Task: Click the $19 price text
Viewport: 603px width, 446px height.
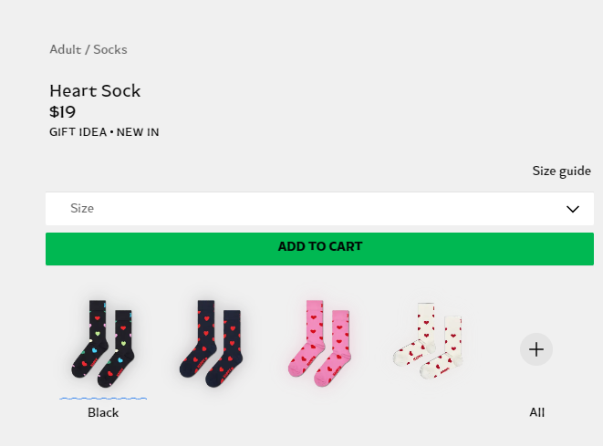Action: [62, 112]
